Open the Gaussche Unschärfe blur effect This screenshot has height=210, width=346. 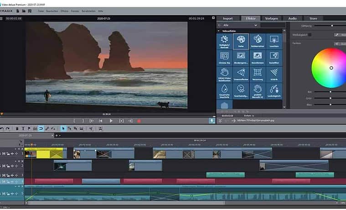[225, 90]
